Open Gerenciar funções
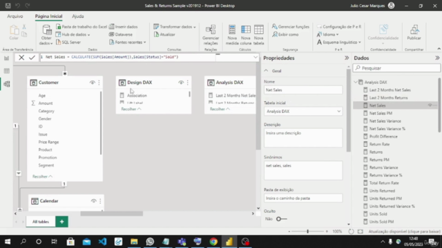Viewport: 442px width, 248px height. click(x=291, y=27)
